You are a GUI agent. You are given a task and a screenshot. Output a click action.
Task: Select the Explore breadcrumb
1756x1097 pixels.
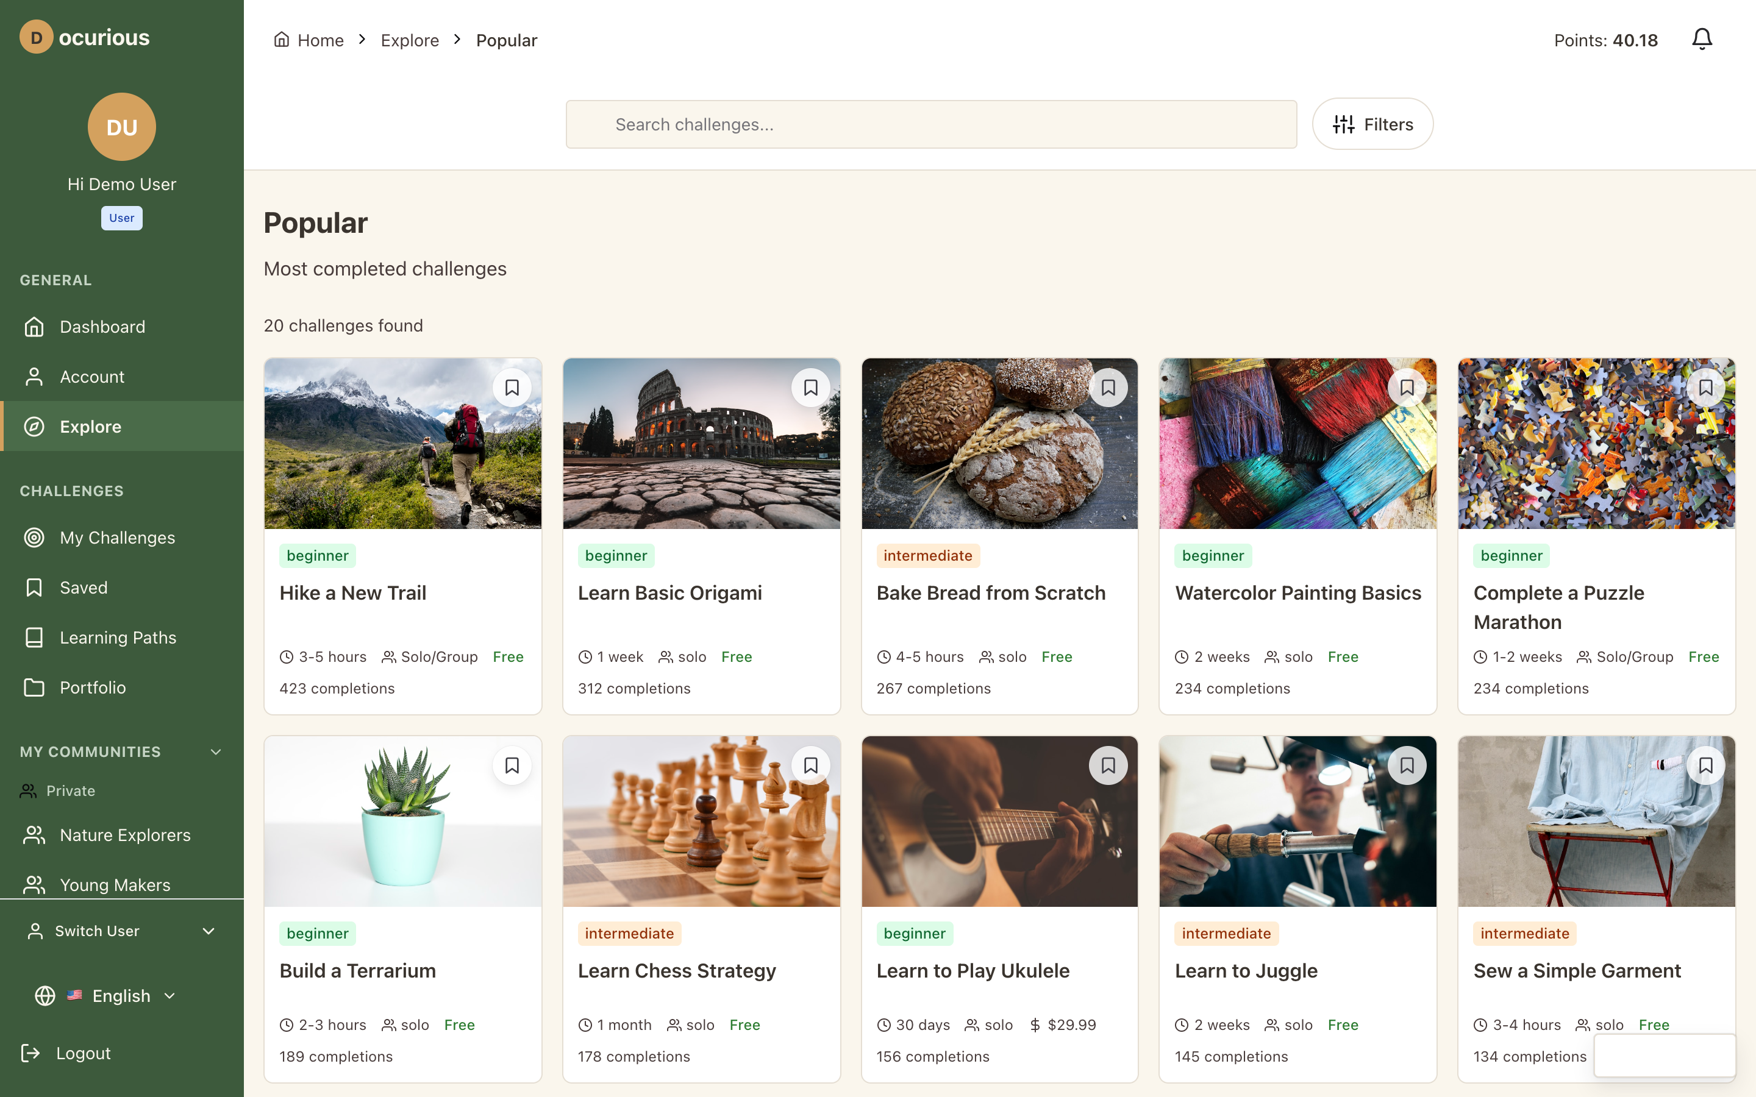click(x=410, y=40)
